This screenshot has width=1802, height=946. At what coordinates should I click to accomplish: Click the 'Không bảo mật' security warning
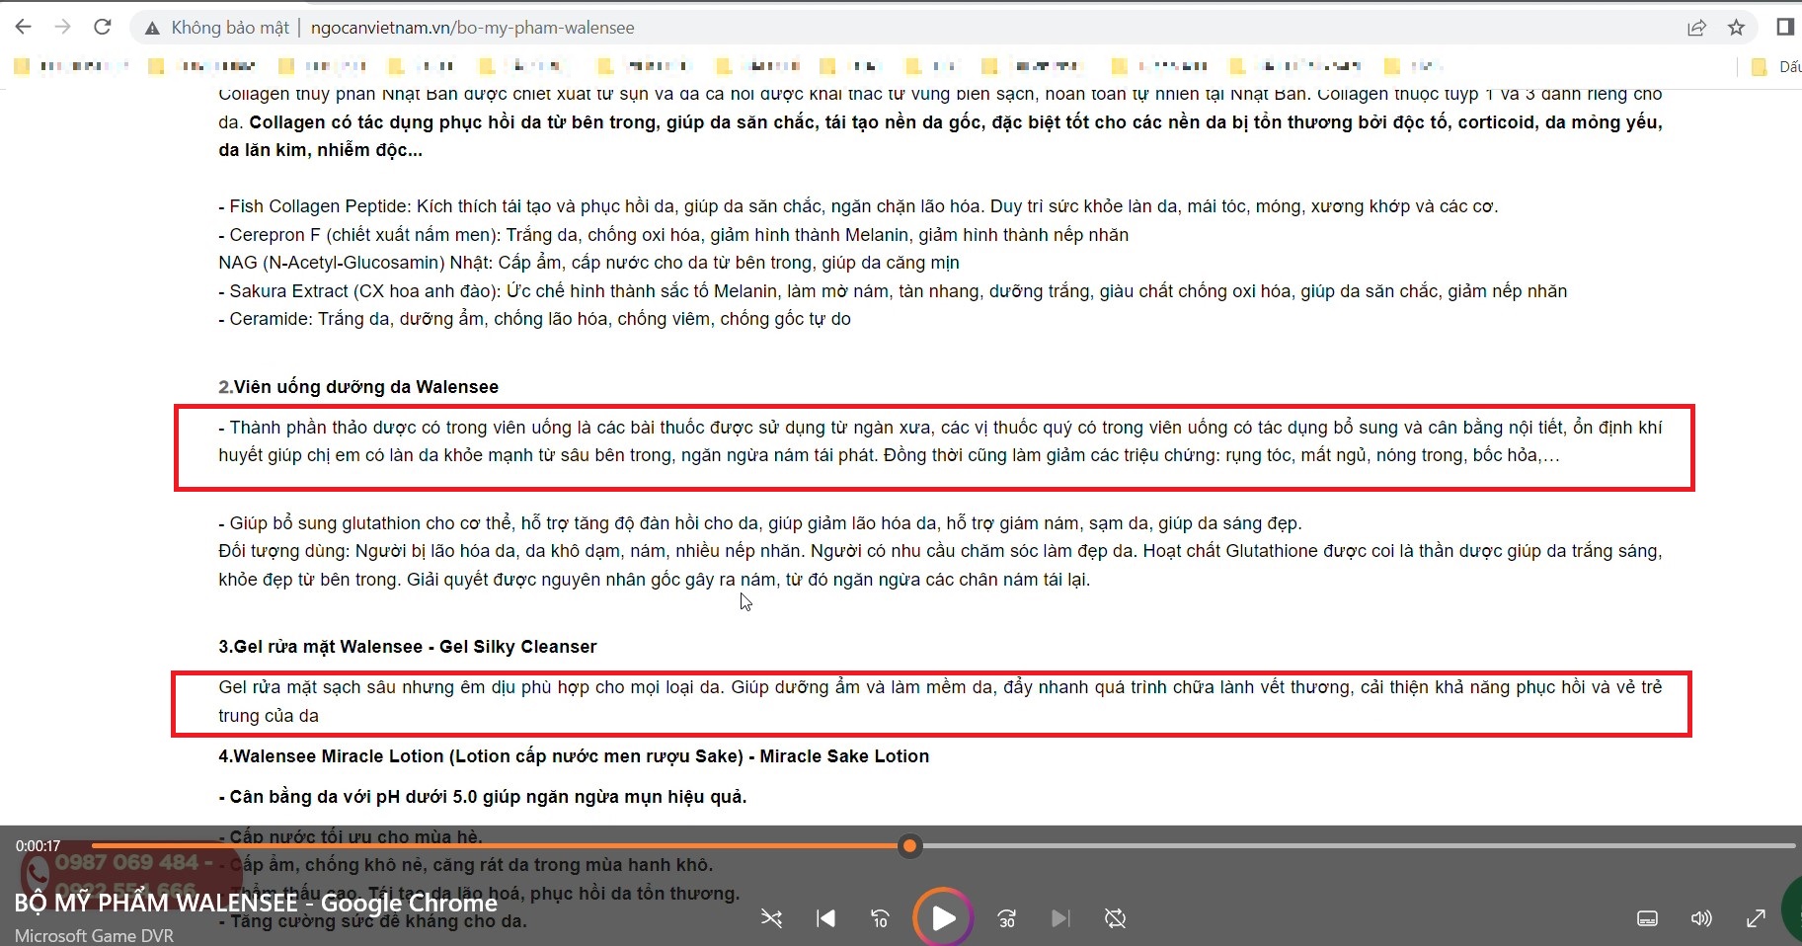(x=217, y=28)
